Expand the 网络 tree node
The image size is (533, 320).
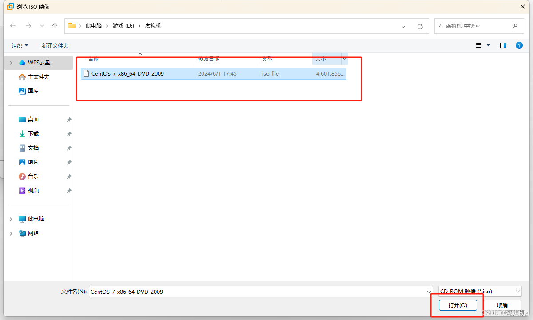tap(11, 233)
